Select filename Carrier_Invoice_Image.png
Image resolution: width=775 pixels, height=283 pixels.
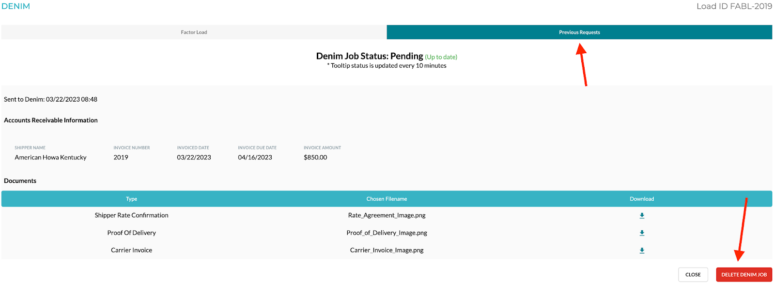[x=387, y=250]
